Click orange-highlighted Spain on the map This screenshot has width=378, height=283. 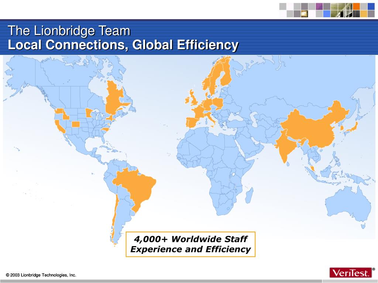click(x=193, y=122)
